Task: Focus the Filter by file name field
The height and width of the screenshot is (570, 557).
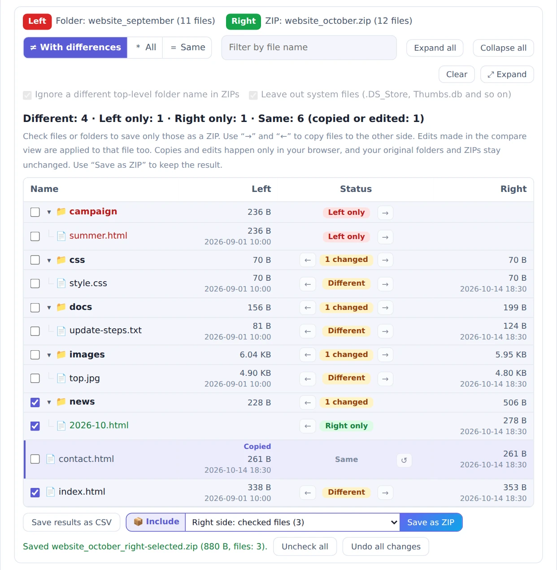Action: tap(309, 48)
